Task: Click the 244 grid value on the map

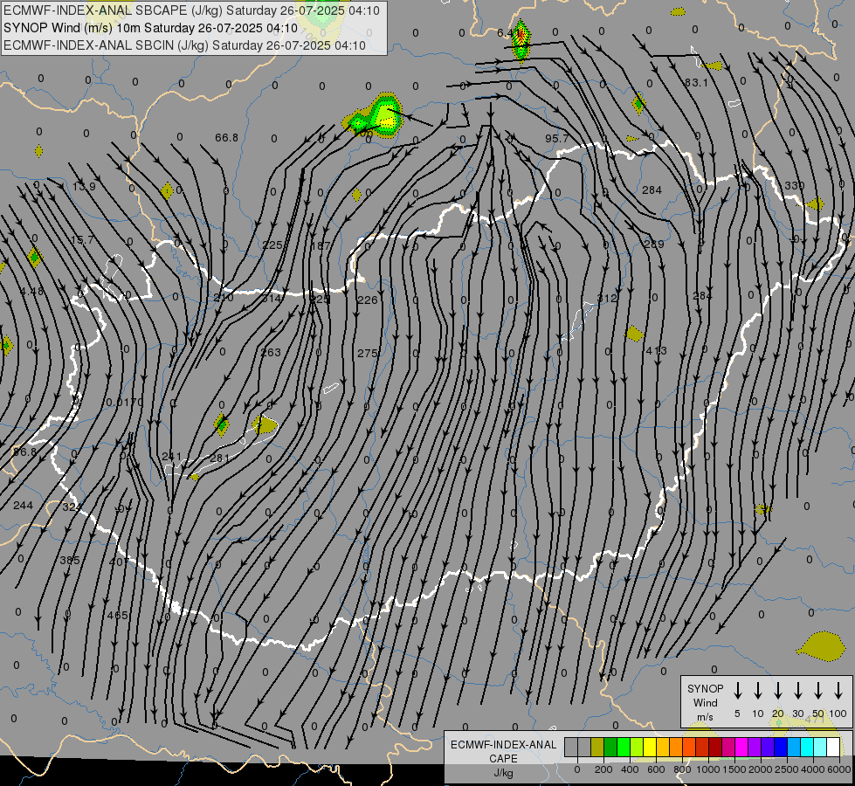Action: pyautogui.click(x=23, y=506)
